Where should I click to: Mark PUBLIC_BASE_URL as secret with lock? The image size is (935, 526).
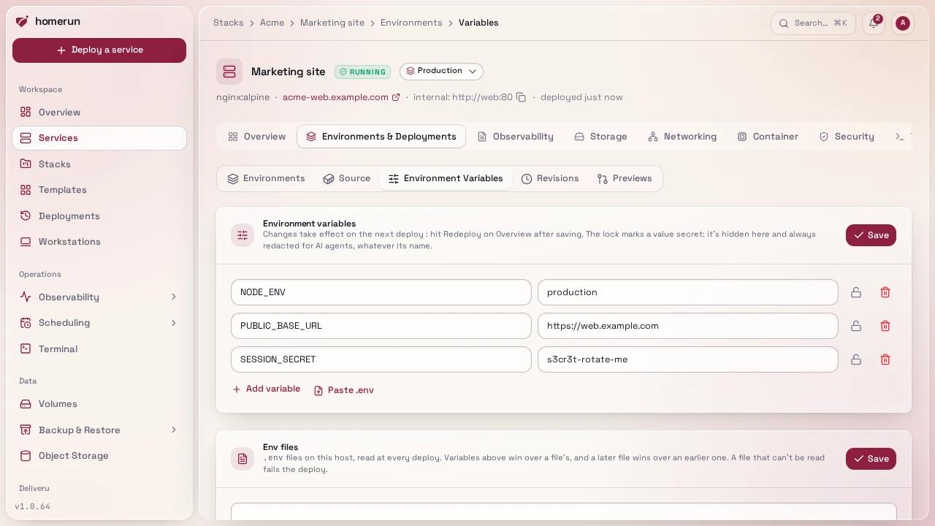pos(856,326)
